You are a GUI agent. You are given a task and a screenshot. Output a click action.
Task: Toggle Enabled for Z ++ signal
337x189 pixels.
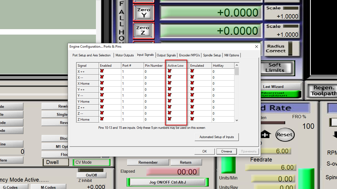click(102, 107)
